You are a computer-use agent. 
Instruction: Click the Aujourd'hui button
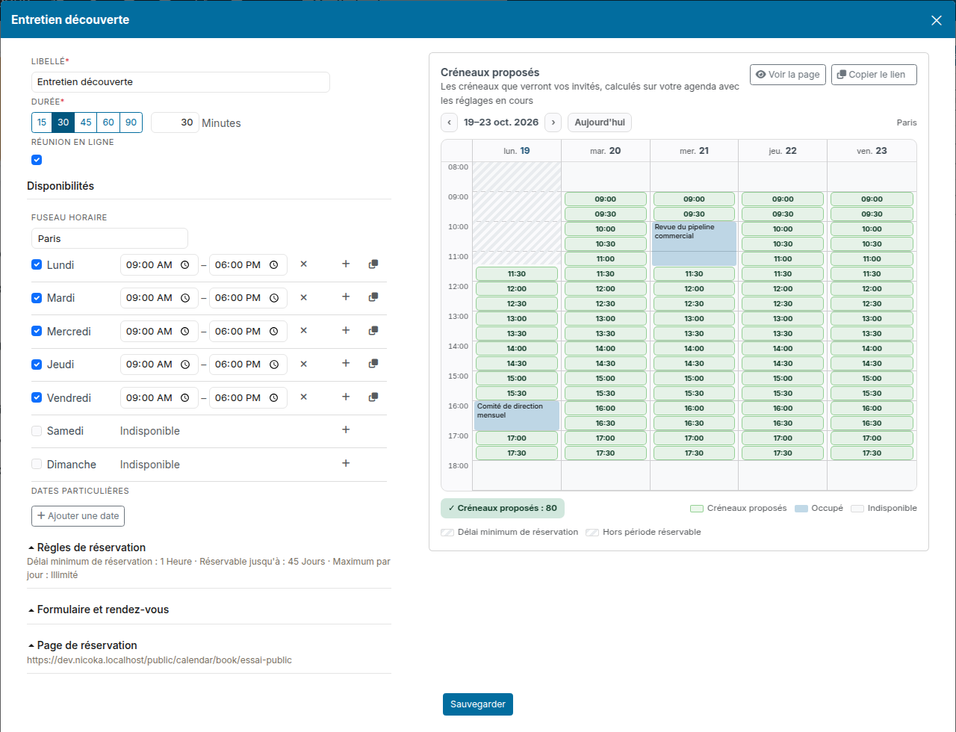[600, 122]
